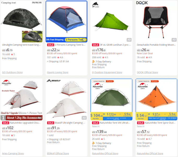
Task: Open GO Outdoors Store link
Action: click(x=12, y=72)
